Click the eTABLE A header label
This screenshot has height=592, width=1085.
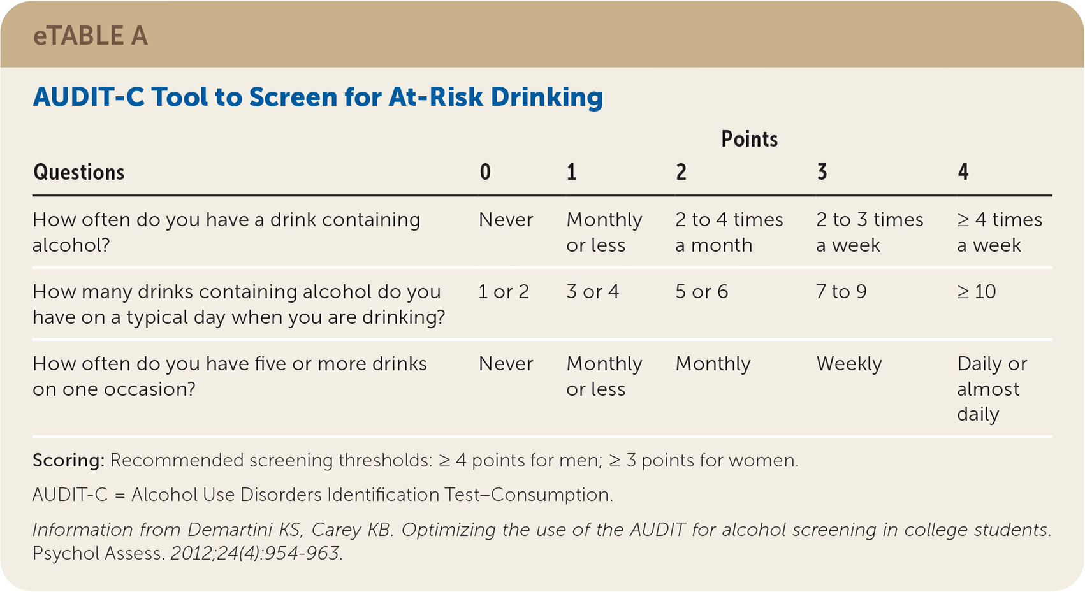click(x=90, y=36)
